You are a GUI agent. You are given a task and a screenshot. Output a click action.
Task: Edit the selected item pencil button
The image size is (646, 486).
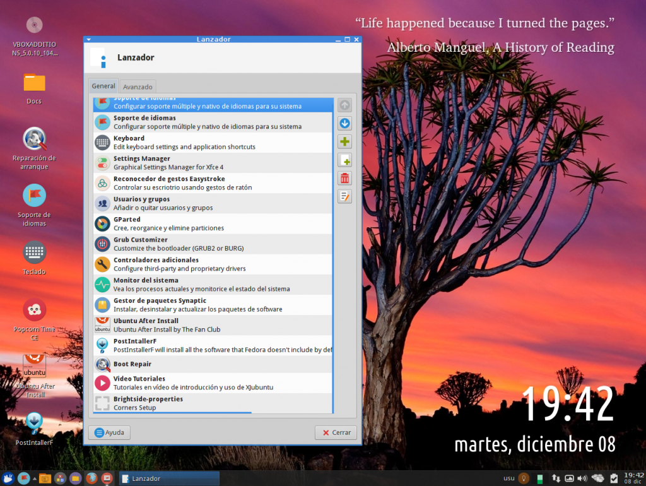coord(344,197)
